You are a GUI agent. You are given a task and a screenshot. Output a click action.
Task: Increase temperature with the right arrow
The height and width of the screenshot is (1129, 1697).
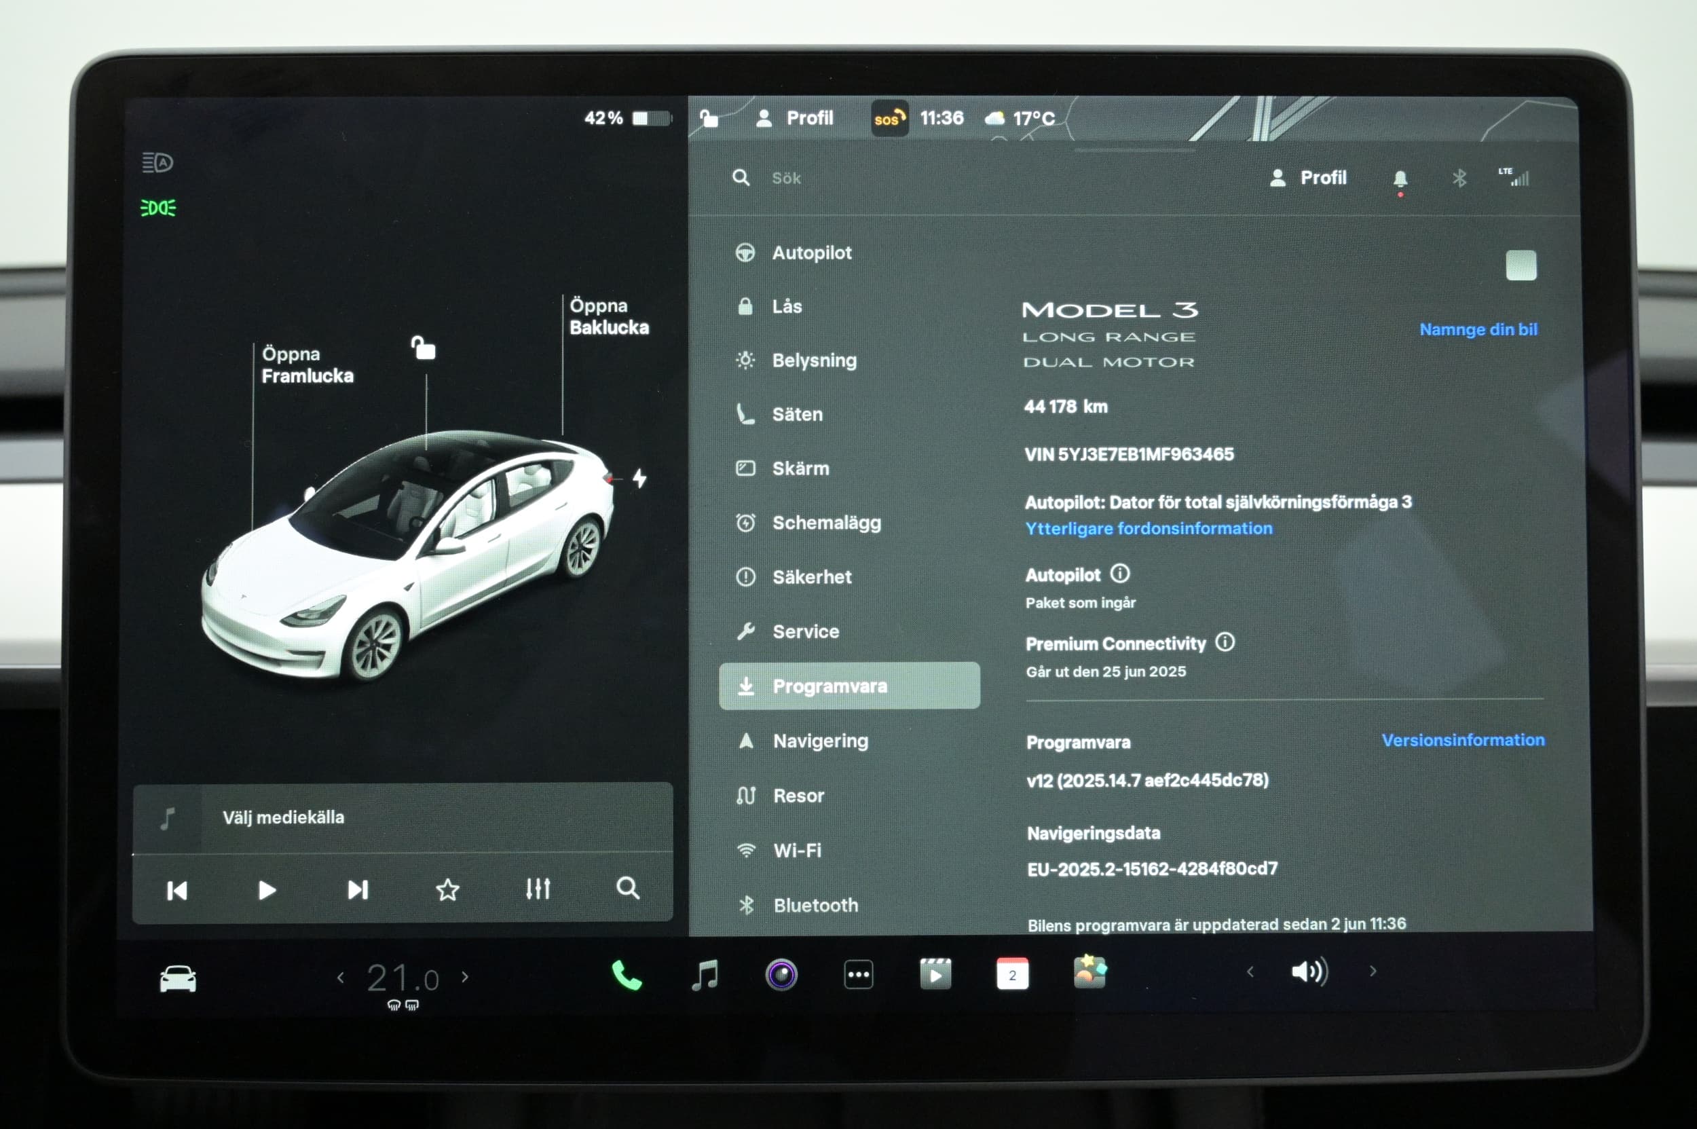[x=465, y=977]
